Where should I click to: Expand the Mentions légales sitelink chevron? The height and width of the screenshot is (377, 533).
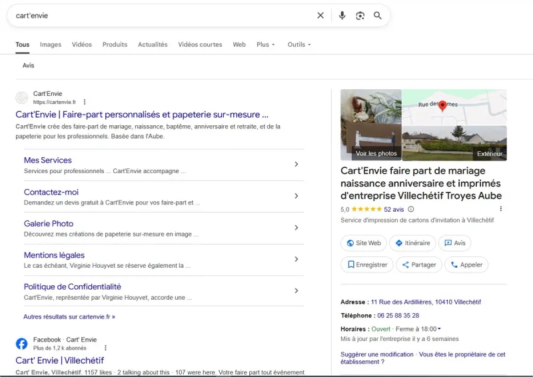(x=296, y=259)
